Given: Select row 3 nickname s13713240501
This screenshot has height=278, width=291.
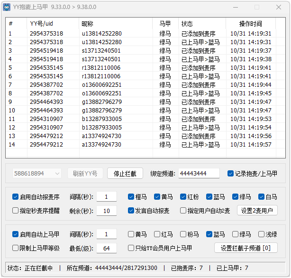Looking at the screenshot, I should pyautogui.click(x=101, y=51).
